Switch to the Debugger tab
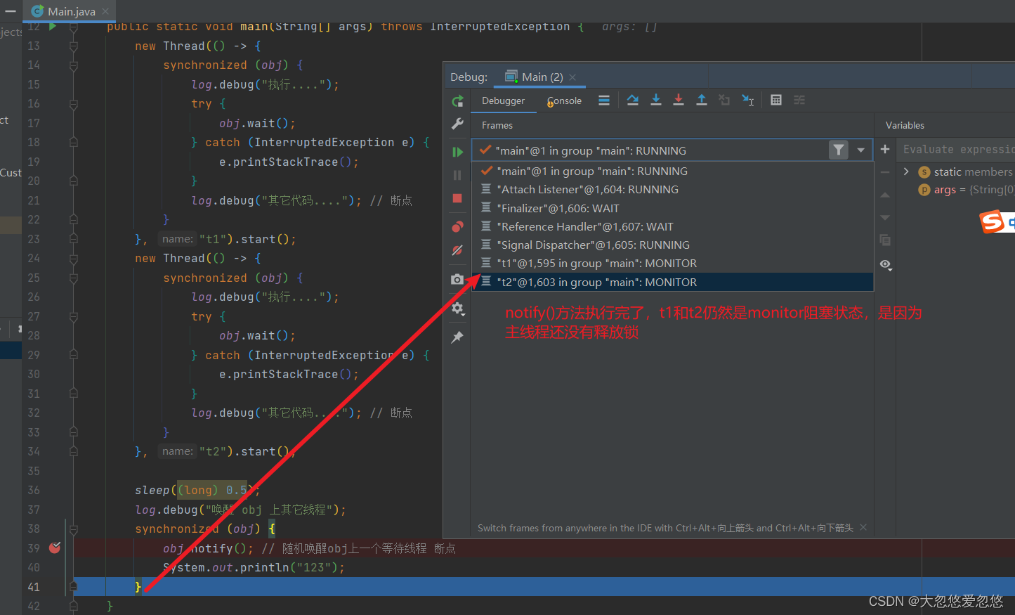The width and height of the screenshot is (1015, 615). (x=503, y=101)
